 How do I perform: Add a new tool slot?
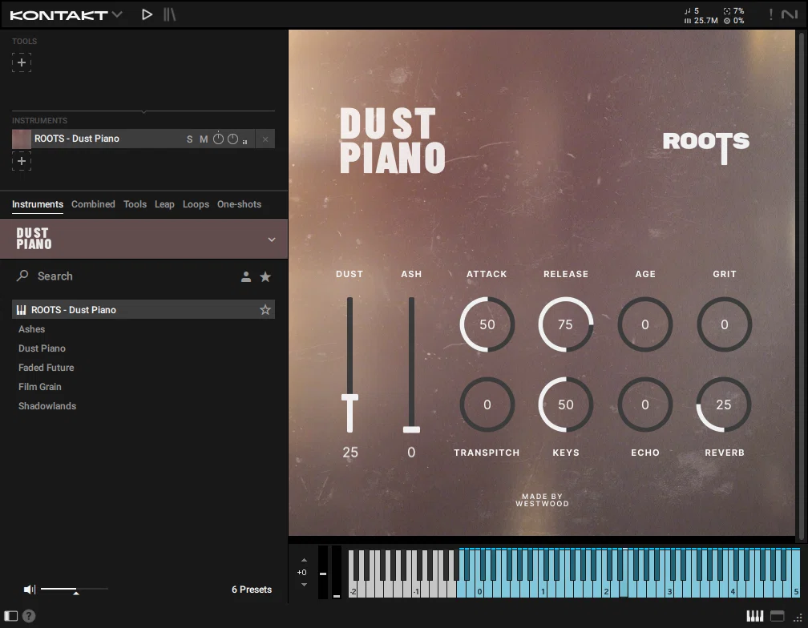pos(22,62)
